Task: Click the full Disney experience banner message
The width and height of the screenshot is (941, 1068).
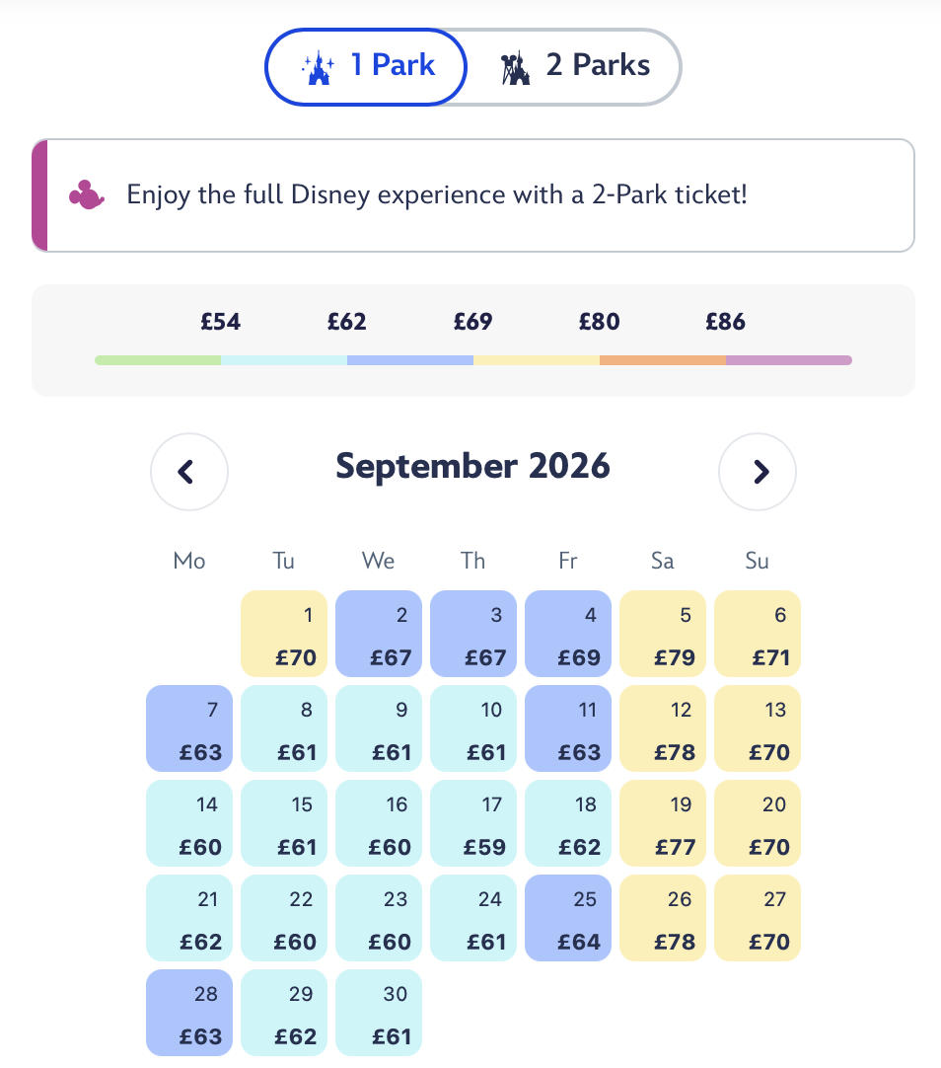Action: coord(437,194)
